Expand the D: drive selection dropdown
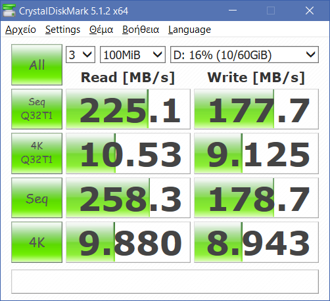The width and height of the screenshot is (330, 301). coord(245,55)
